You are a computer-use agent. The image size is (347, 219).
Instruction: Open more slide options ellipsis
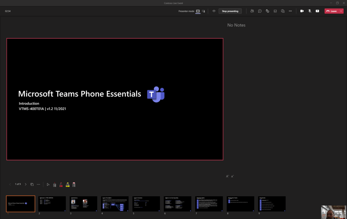coord(38,184)
